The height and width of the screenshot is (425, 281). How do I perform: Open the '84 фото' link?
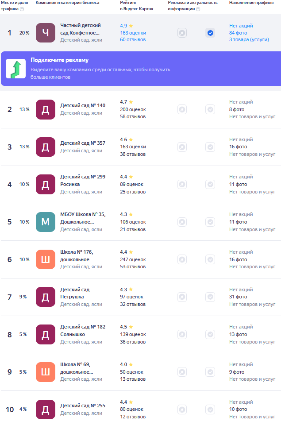238,33
